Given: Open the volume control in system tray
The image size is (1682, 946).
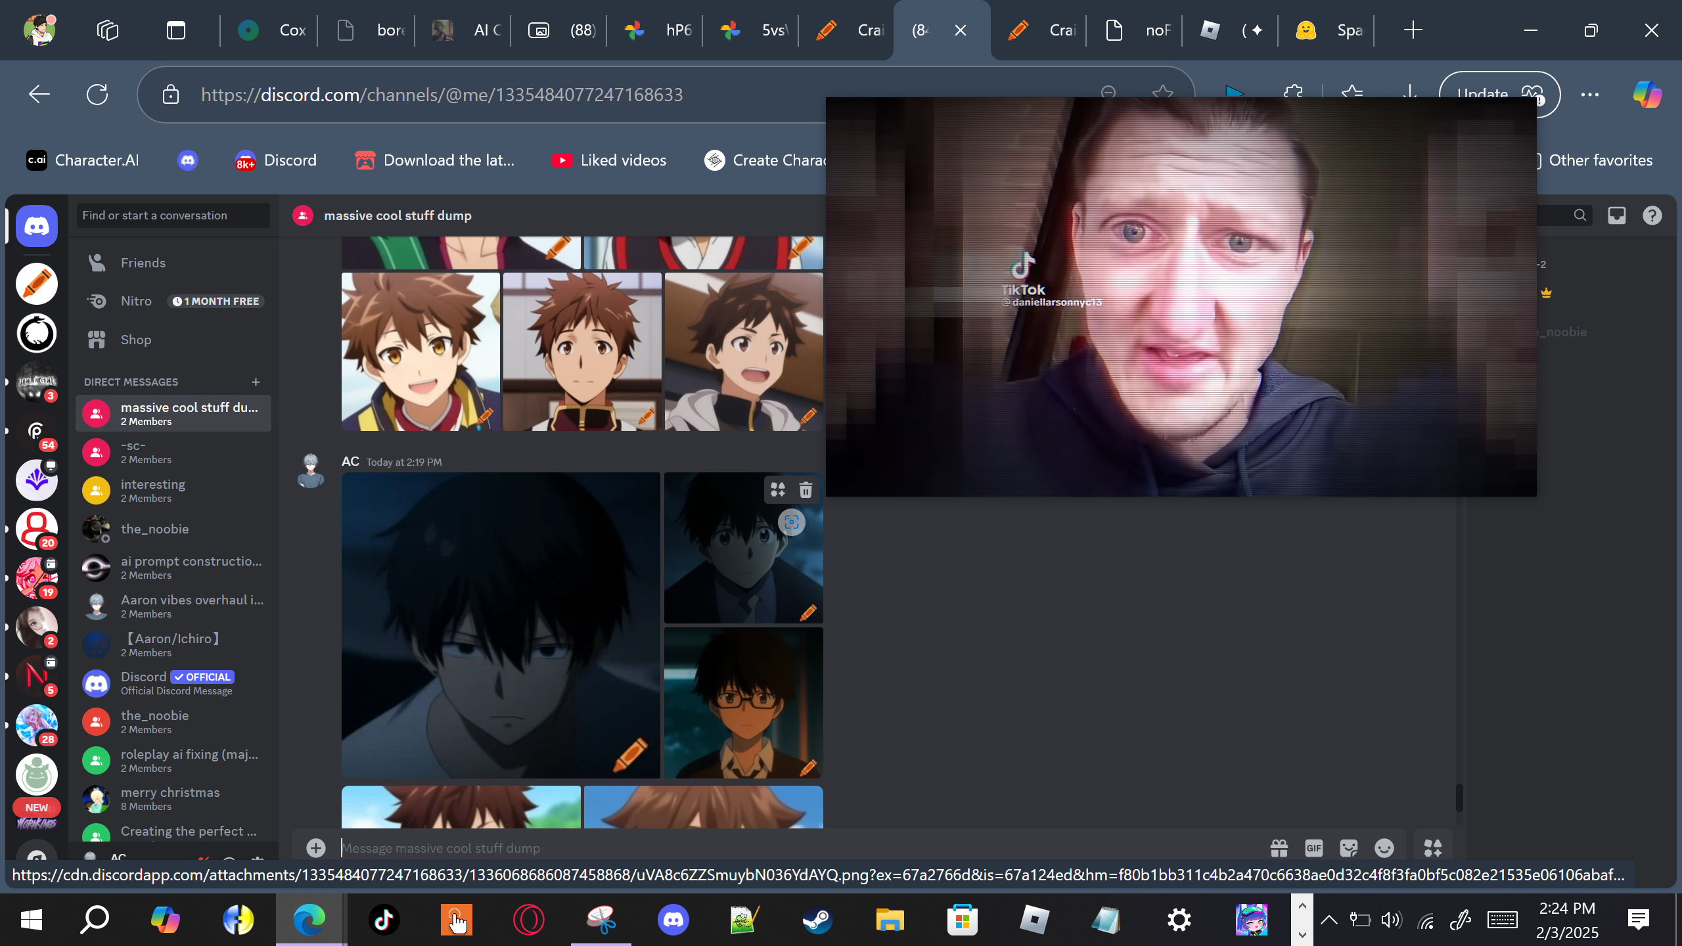Looking at the screenshot, I should tap(1391, 920).
